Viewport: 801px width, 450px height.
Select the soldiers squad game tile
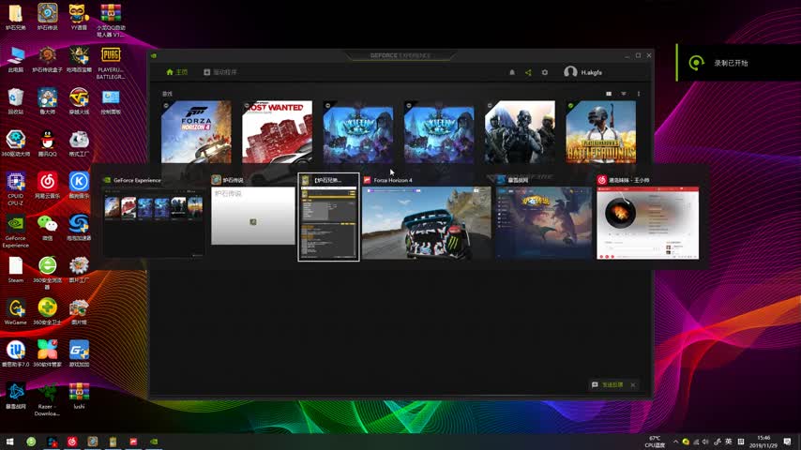(x=520, y=132)
